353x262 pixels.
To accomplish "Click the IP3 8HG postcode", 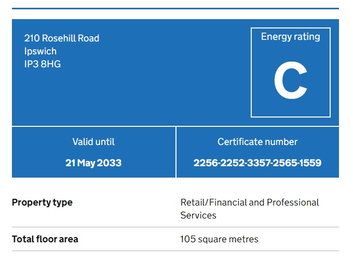I will [x=43, y=64].
